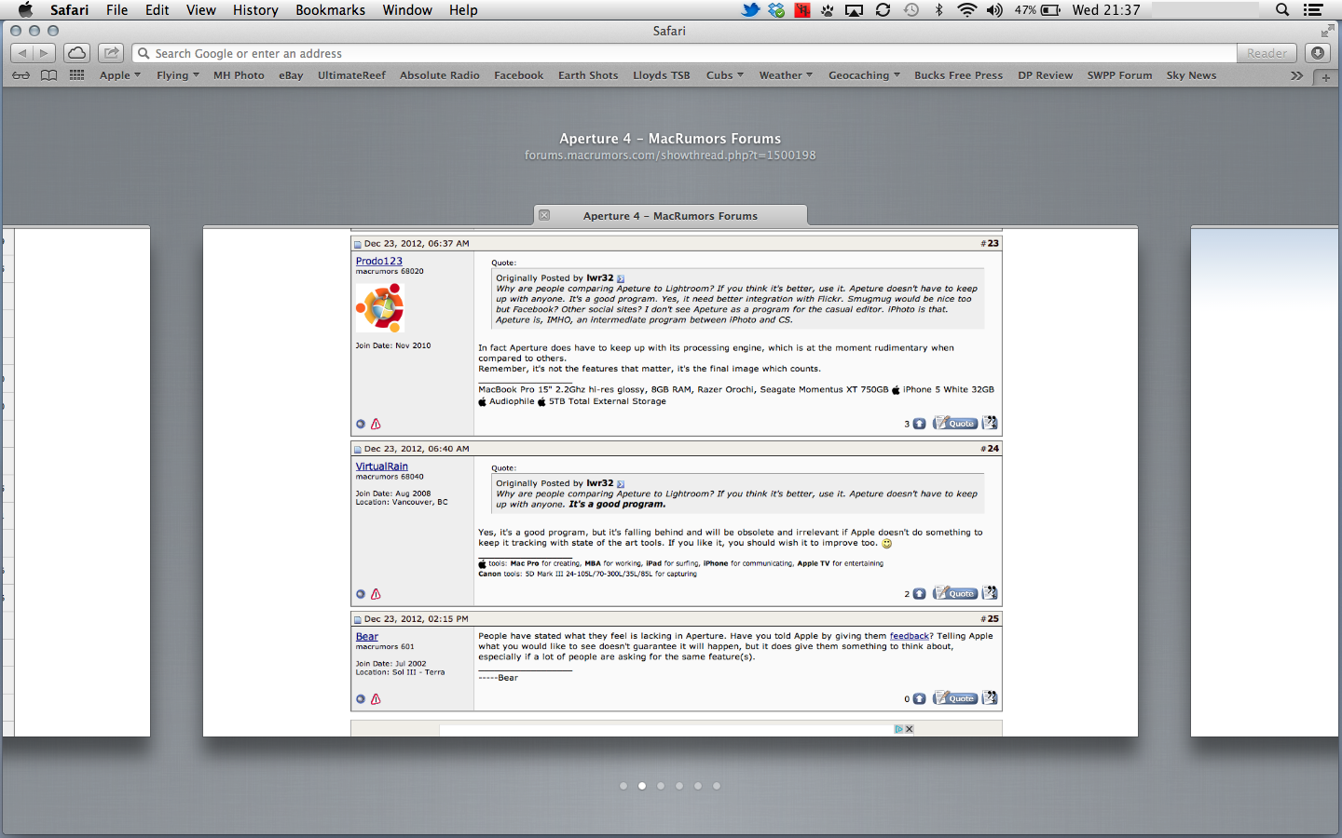Quote post #24 with the Quote button
Screen dimensions: 1342x838
tap(956, 593)
